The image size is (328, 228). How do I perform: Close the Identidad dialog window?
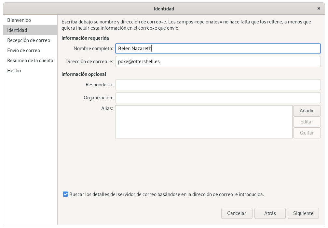coord(318,8)
